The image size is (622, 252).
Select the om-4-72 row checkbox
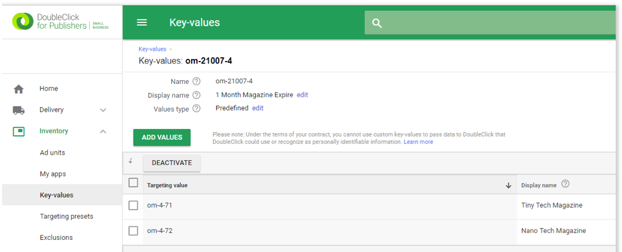click(x=133, y=231)
